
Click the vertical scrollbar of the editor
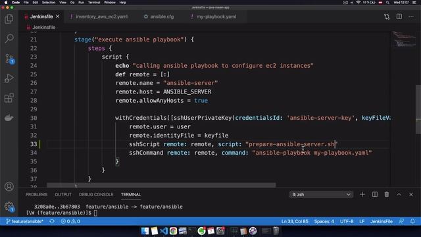click(x=418, y=109)
